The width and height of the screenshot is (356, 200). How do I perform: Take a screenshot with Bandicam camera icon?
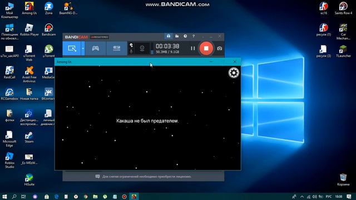(219, 48)
